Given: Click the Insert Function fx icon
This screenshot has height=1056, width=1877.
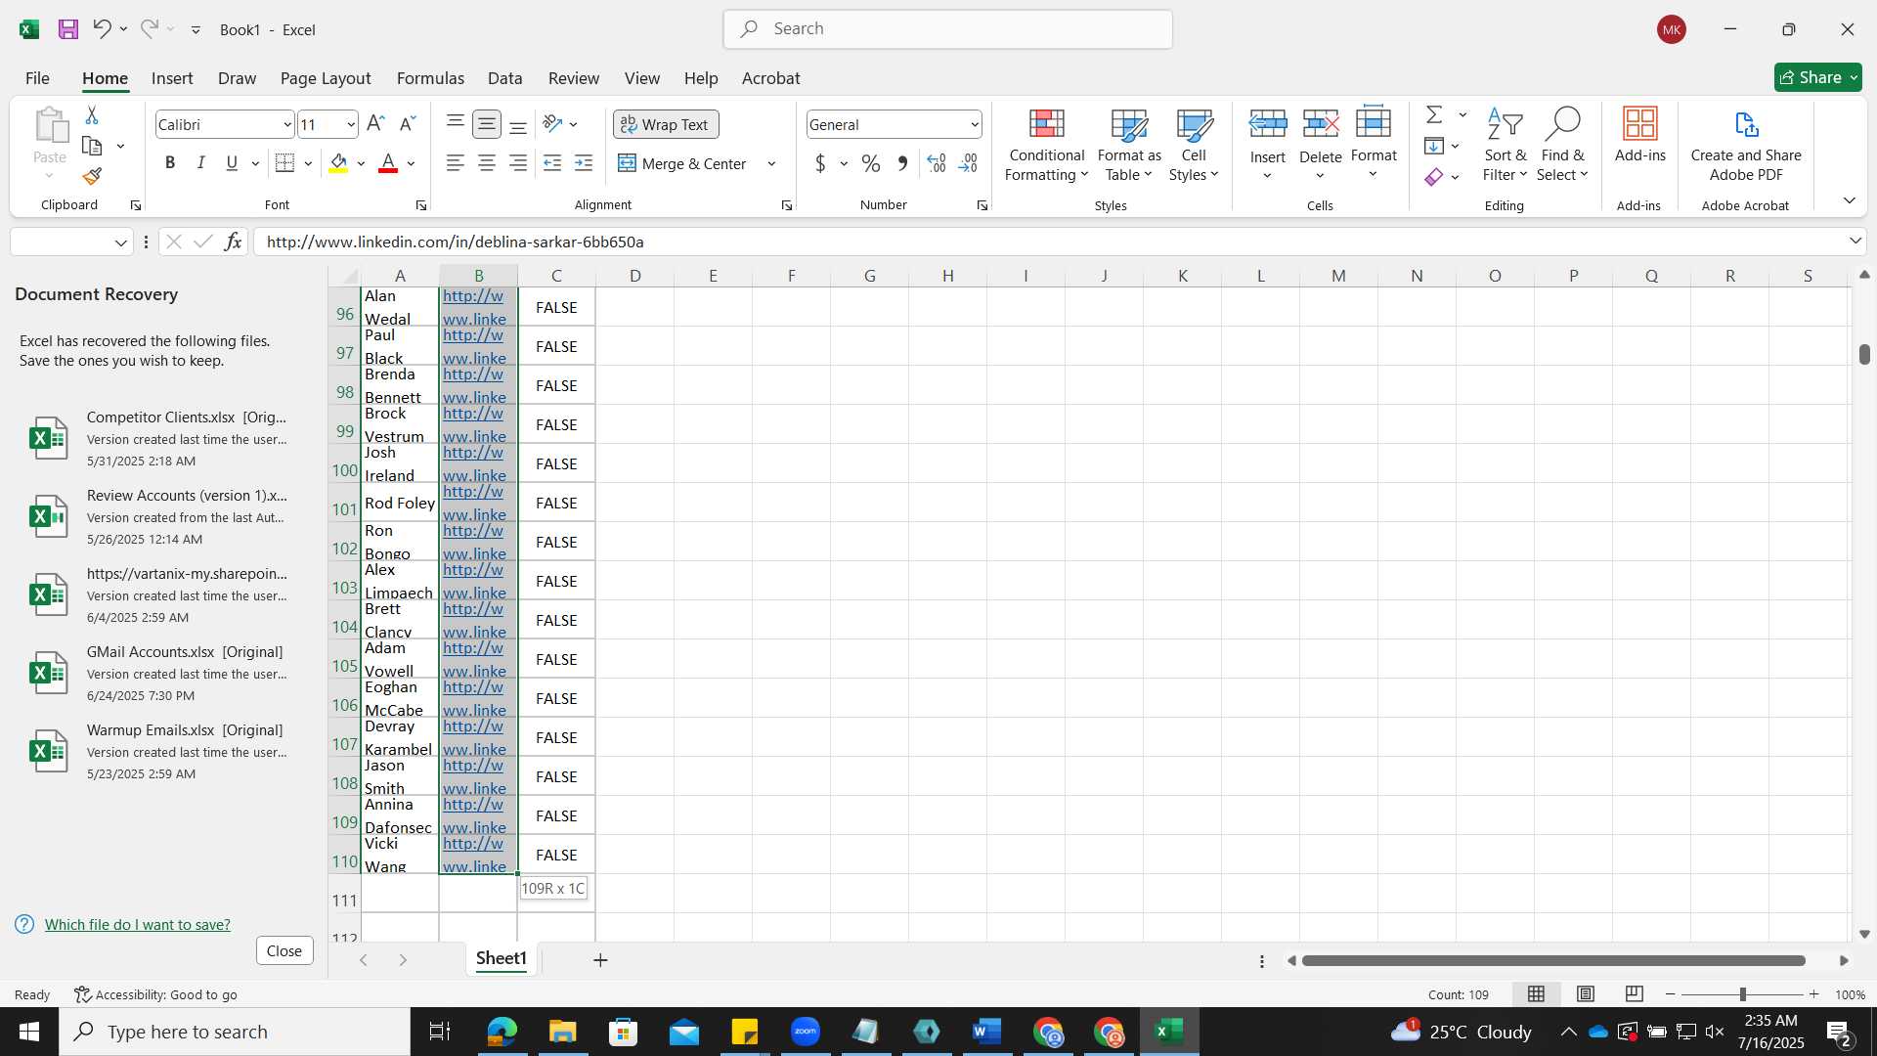Looking at the screenshot, I should click(233, 242).
